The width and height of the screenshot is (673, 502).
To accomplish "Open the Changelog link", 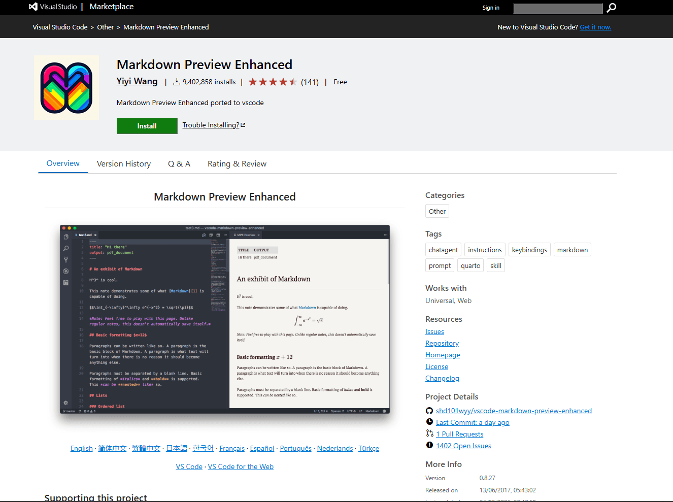I will pos(443,378).
